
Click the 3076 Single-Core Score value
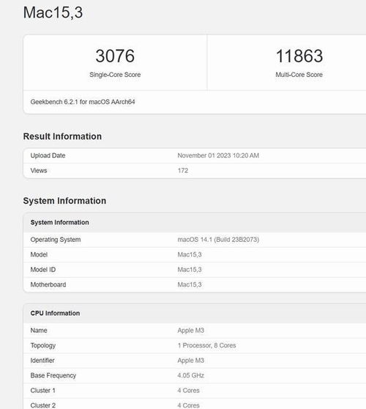[x=115, y=56]
